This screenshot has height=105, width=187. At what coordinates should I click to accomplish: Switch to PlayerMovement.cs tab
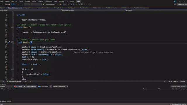point(139,8)
